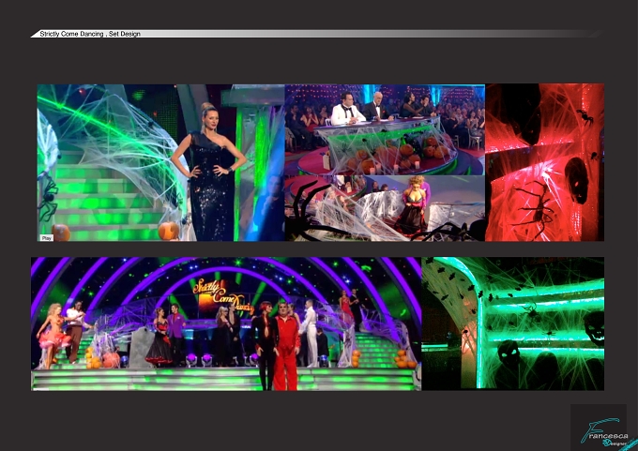This screenshot has width=638, height=451.
Task: Click the dancer in the orange ruffled dress
Action: (x=53, y=335)
